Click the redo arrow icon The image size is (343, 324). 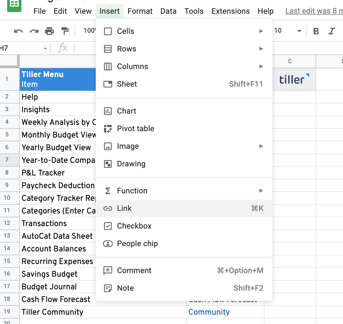[x=34, y=31]
